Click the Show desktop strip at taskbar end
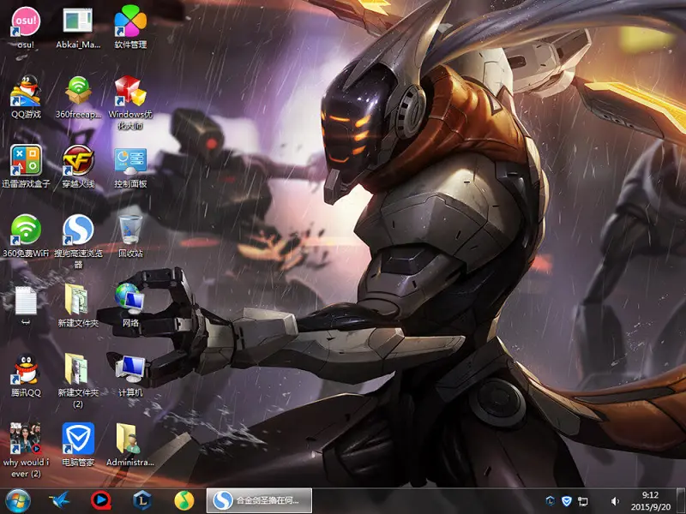This screenshot has width=686, height=514. [681, 501]
